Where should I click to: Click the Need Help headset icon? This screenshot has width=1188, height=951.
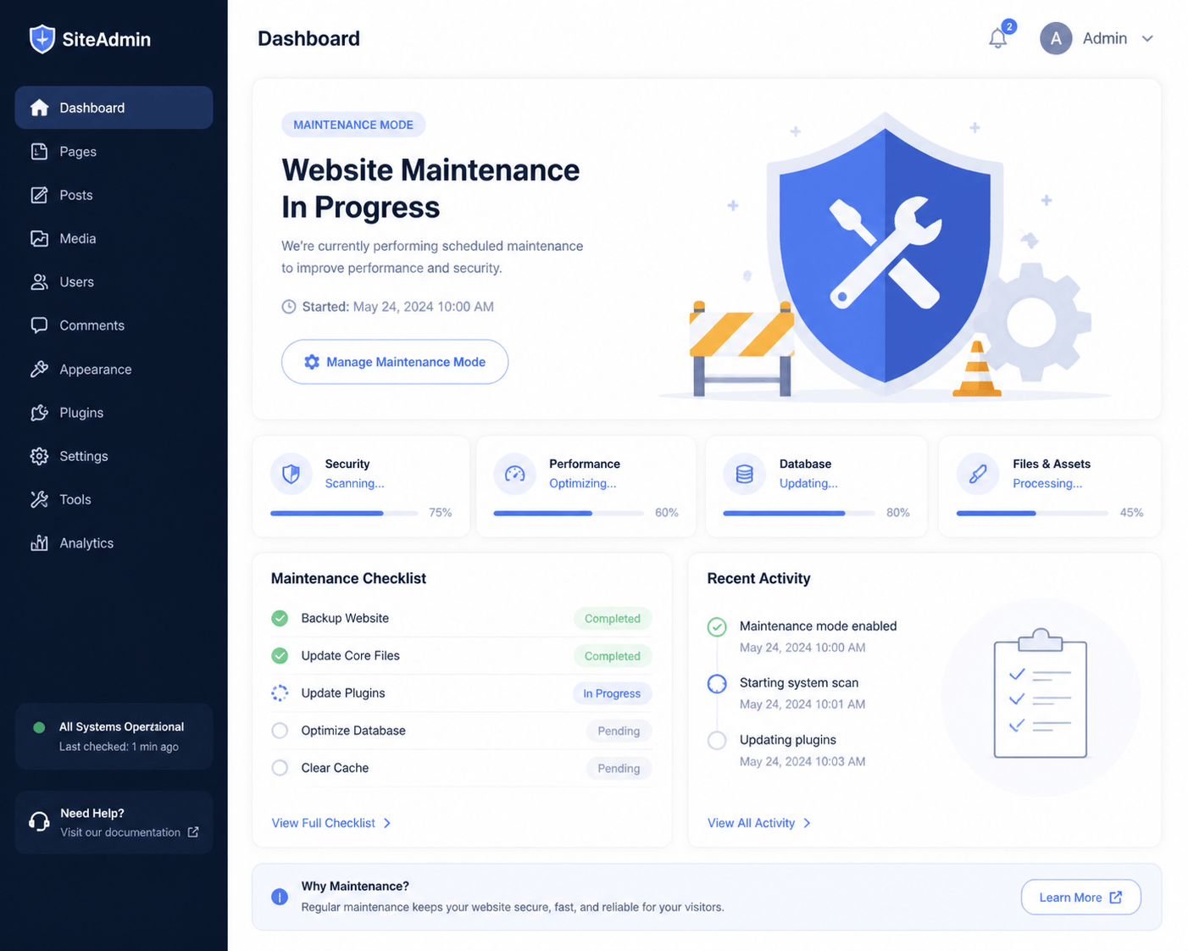(x=39, y=821)
